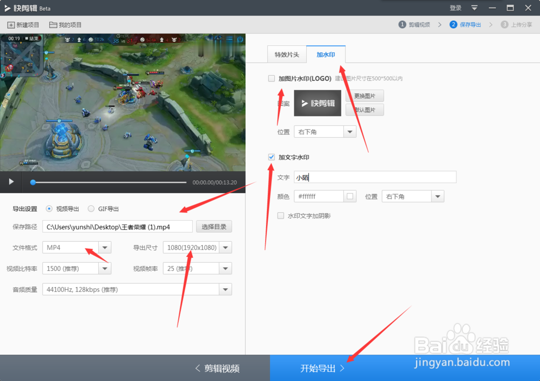Click the 默认图片 button
This screenshot has height=381, width=540.
[364, 110]
